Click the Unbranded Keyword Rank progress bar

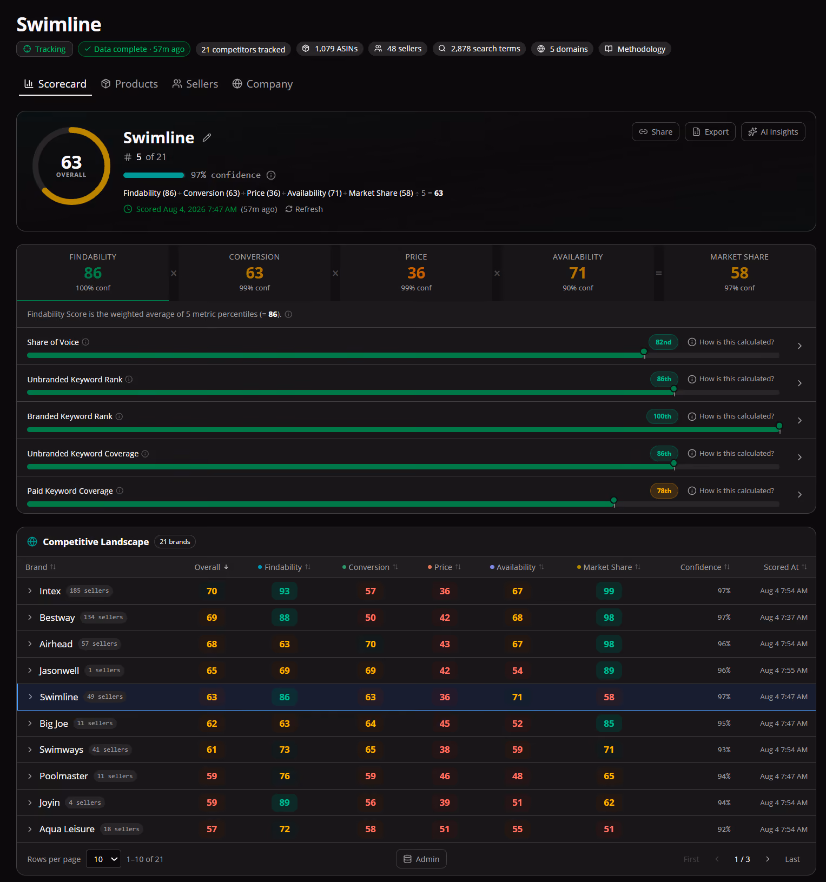point(403,393)
